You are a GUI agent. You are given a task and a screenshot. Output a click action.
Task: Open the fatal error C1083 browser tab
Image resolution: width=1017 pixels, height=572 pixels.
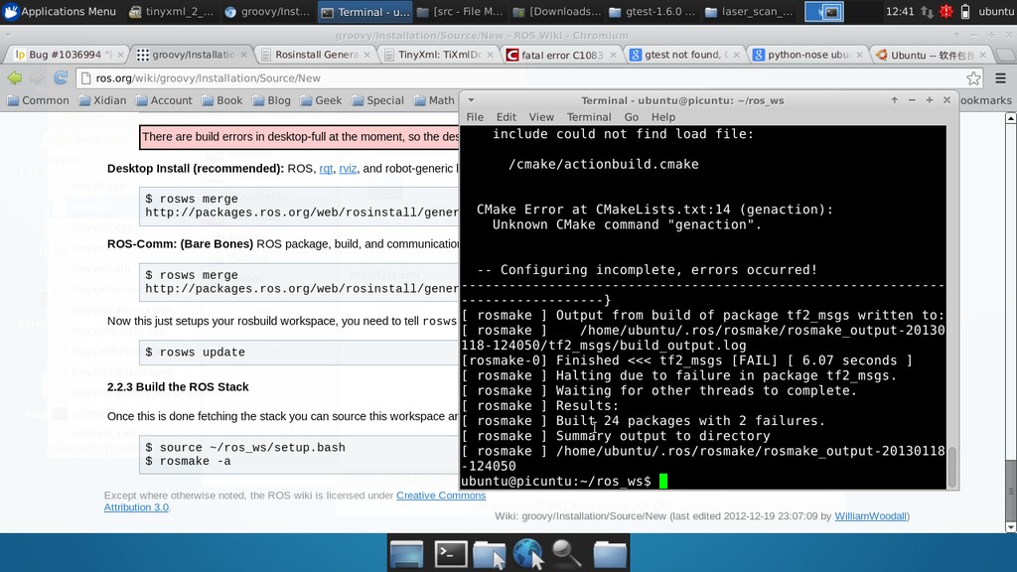[562, 55]
